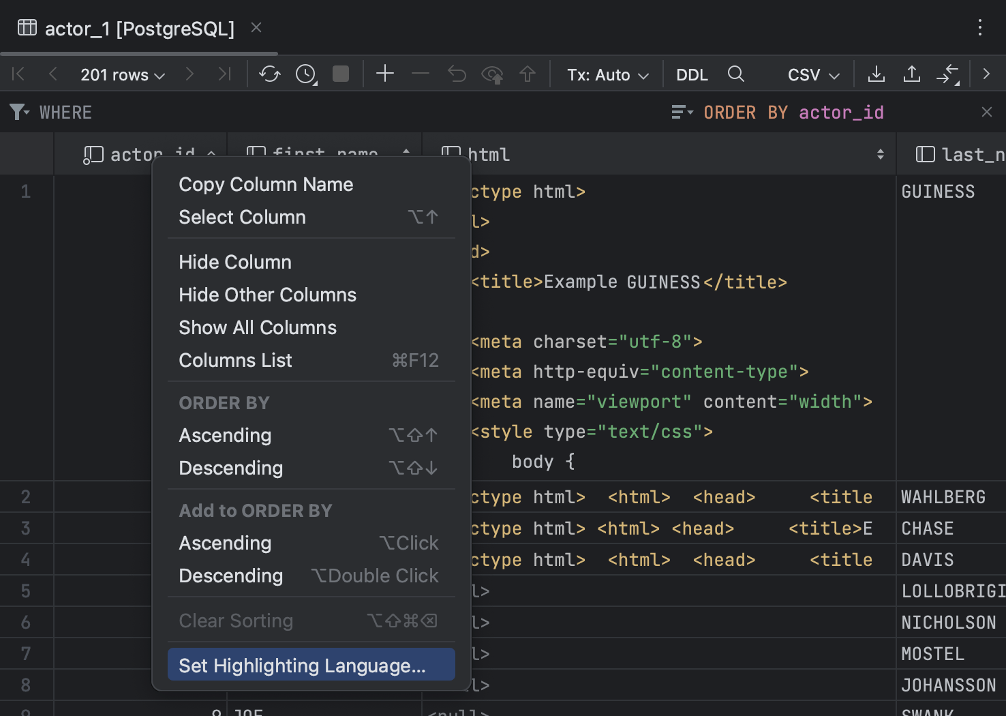The width and height of the screenshot is (1006, 716).
Task: Clear the ORDER BY actor_id sorting with X
Action: [x=987, y=112]
